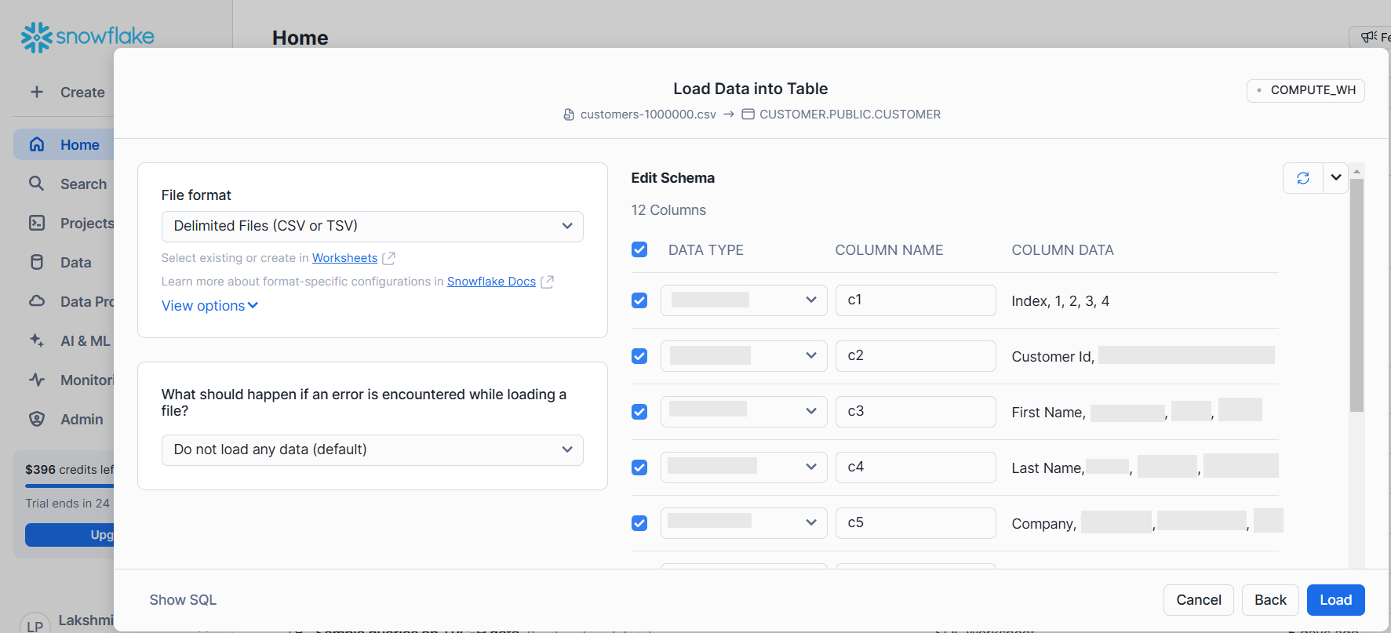The width and height of the screenshot is (1391, 633).
Task: Go to Home in sidebar
Action: coord(78,145)
